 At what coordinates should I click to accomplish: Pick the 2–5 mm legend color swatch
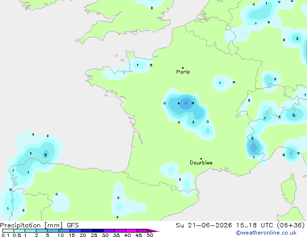tap(42, 231)
